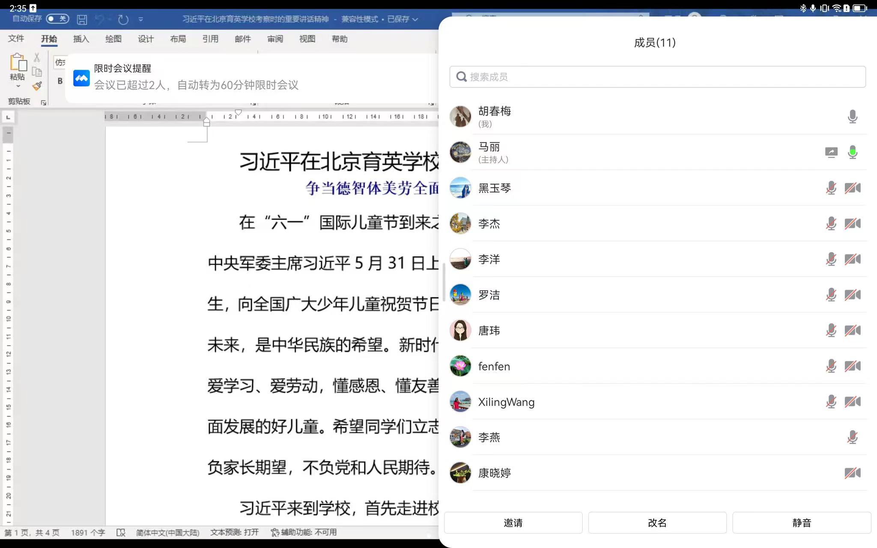Click the 搜索成员 search field

click(657, 77)
